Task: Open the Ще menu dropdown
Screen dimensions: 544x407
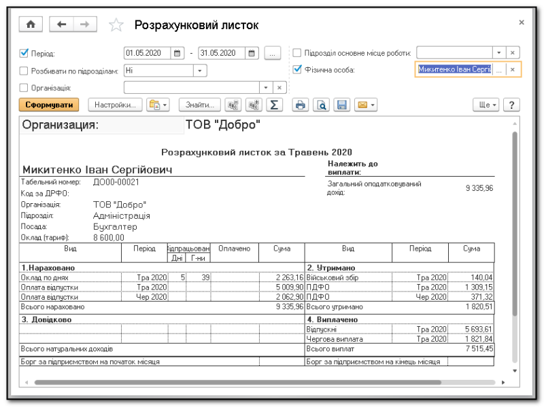Action: (x=486, y=105)
